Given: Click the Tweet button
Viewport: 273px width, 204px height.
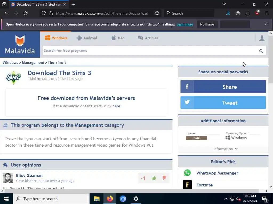Looking at the screenshot, I should (x=223, y=103).
